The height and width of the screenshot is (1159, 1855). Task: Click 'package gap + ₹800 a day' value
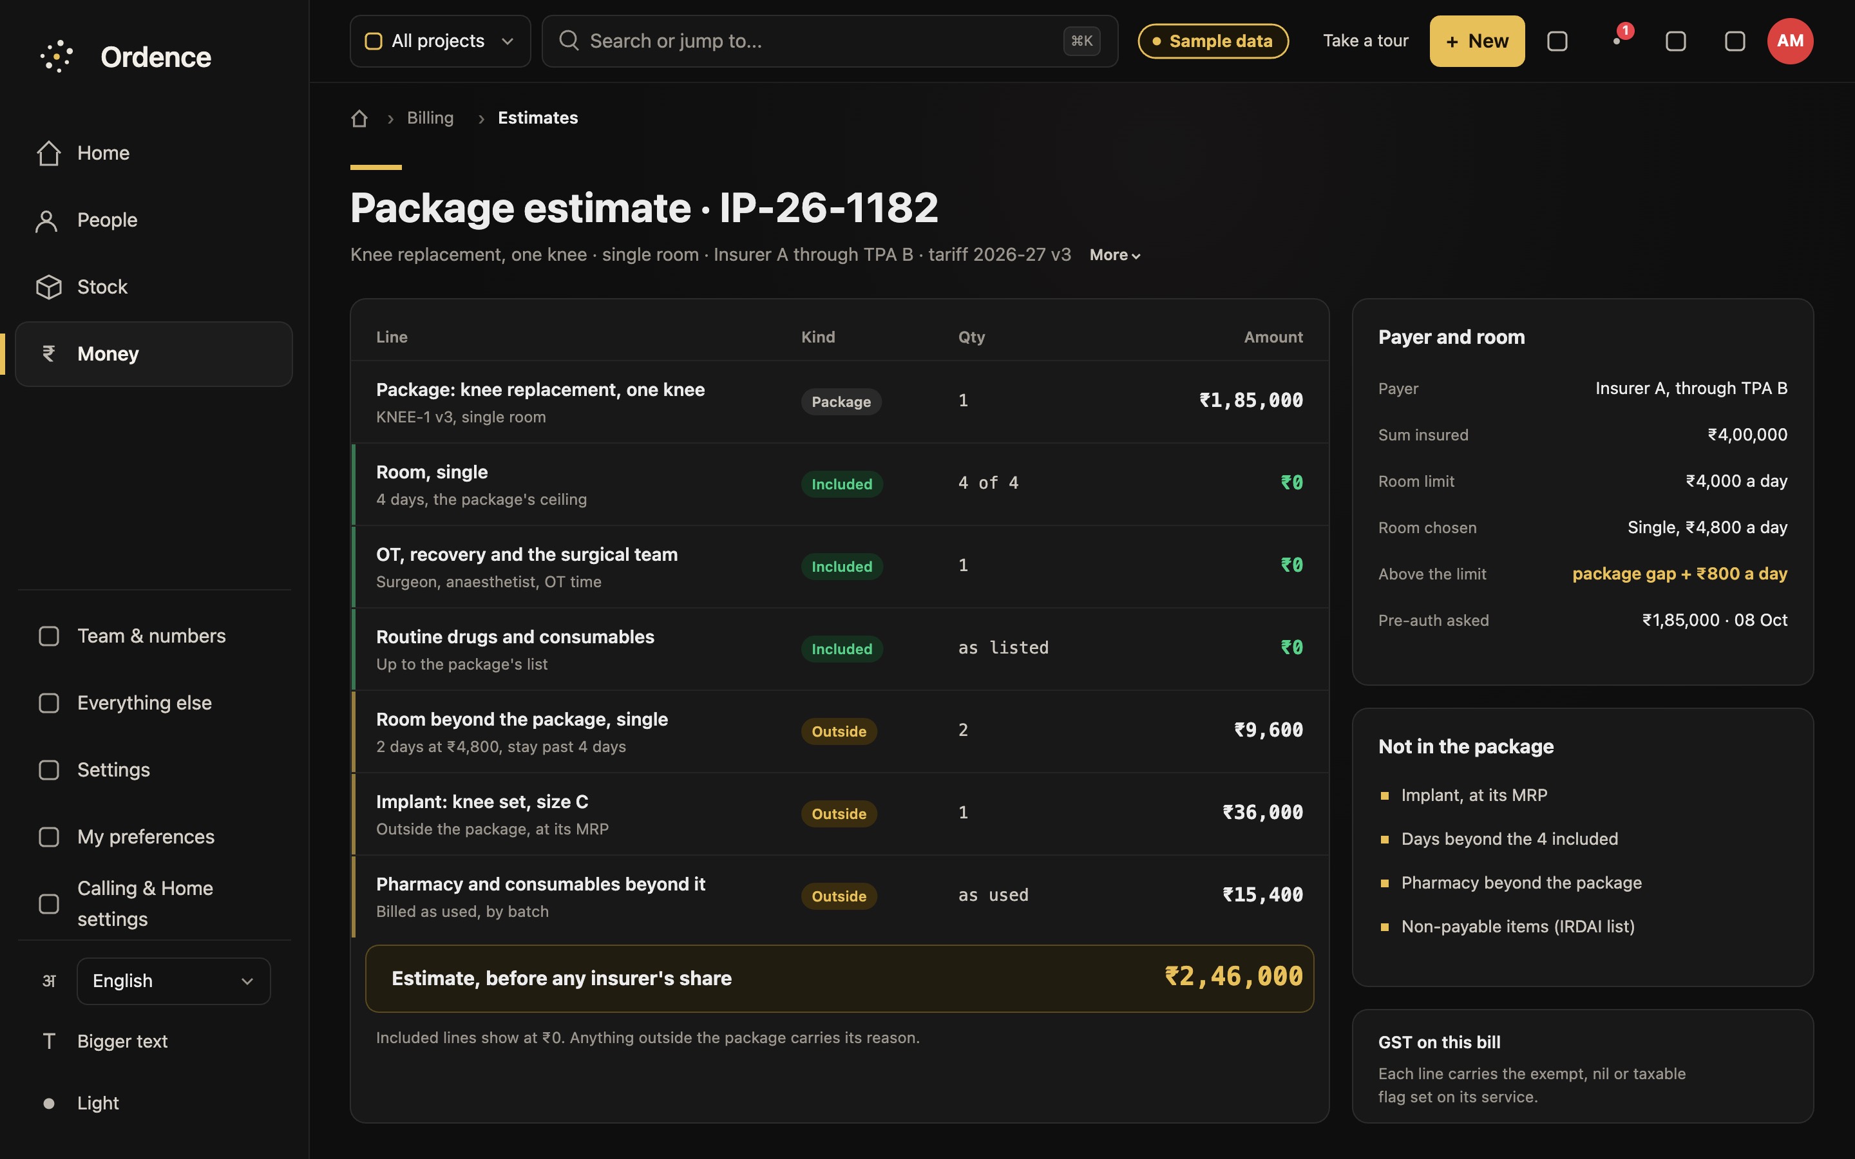[x=1679, y=574]
